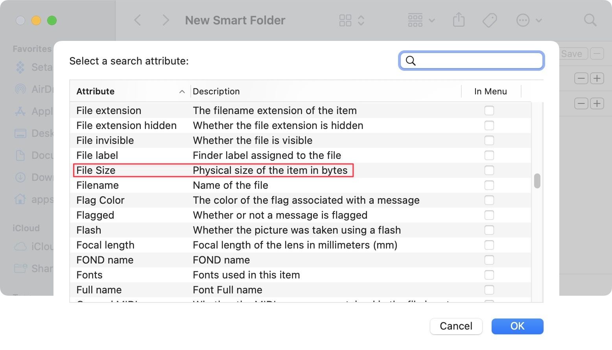Click the icon view grid button
Screen dimensions: 612x350
click(345, 20)
